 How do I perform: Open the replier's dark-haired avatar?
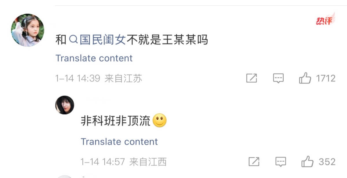(65, 105)
